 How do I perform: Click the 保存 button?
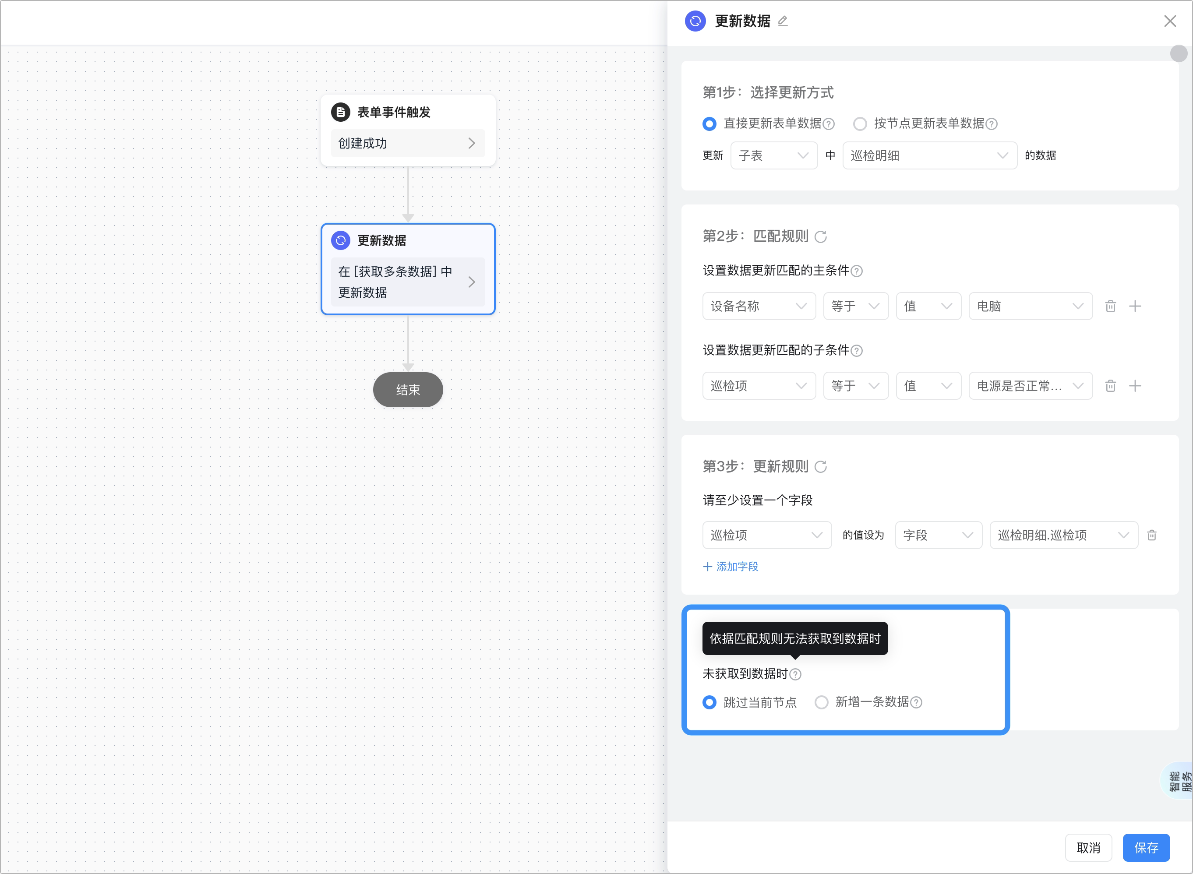pos(1146,848)
